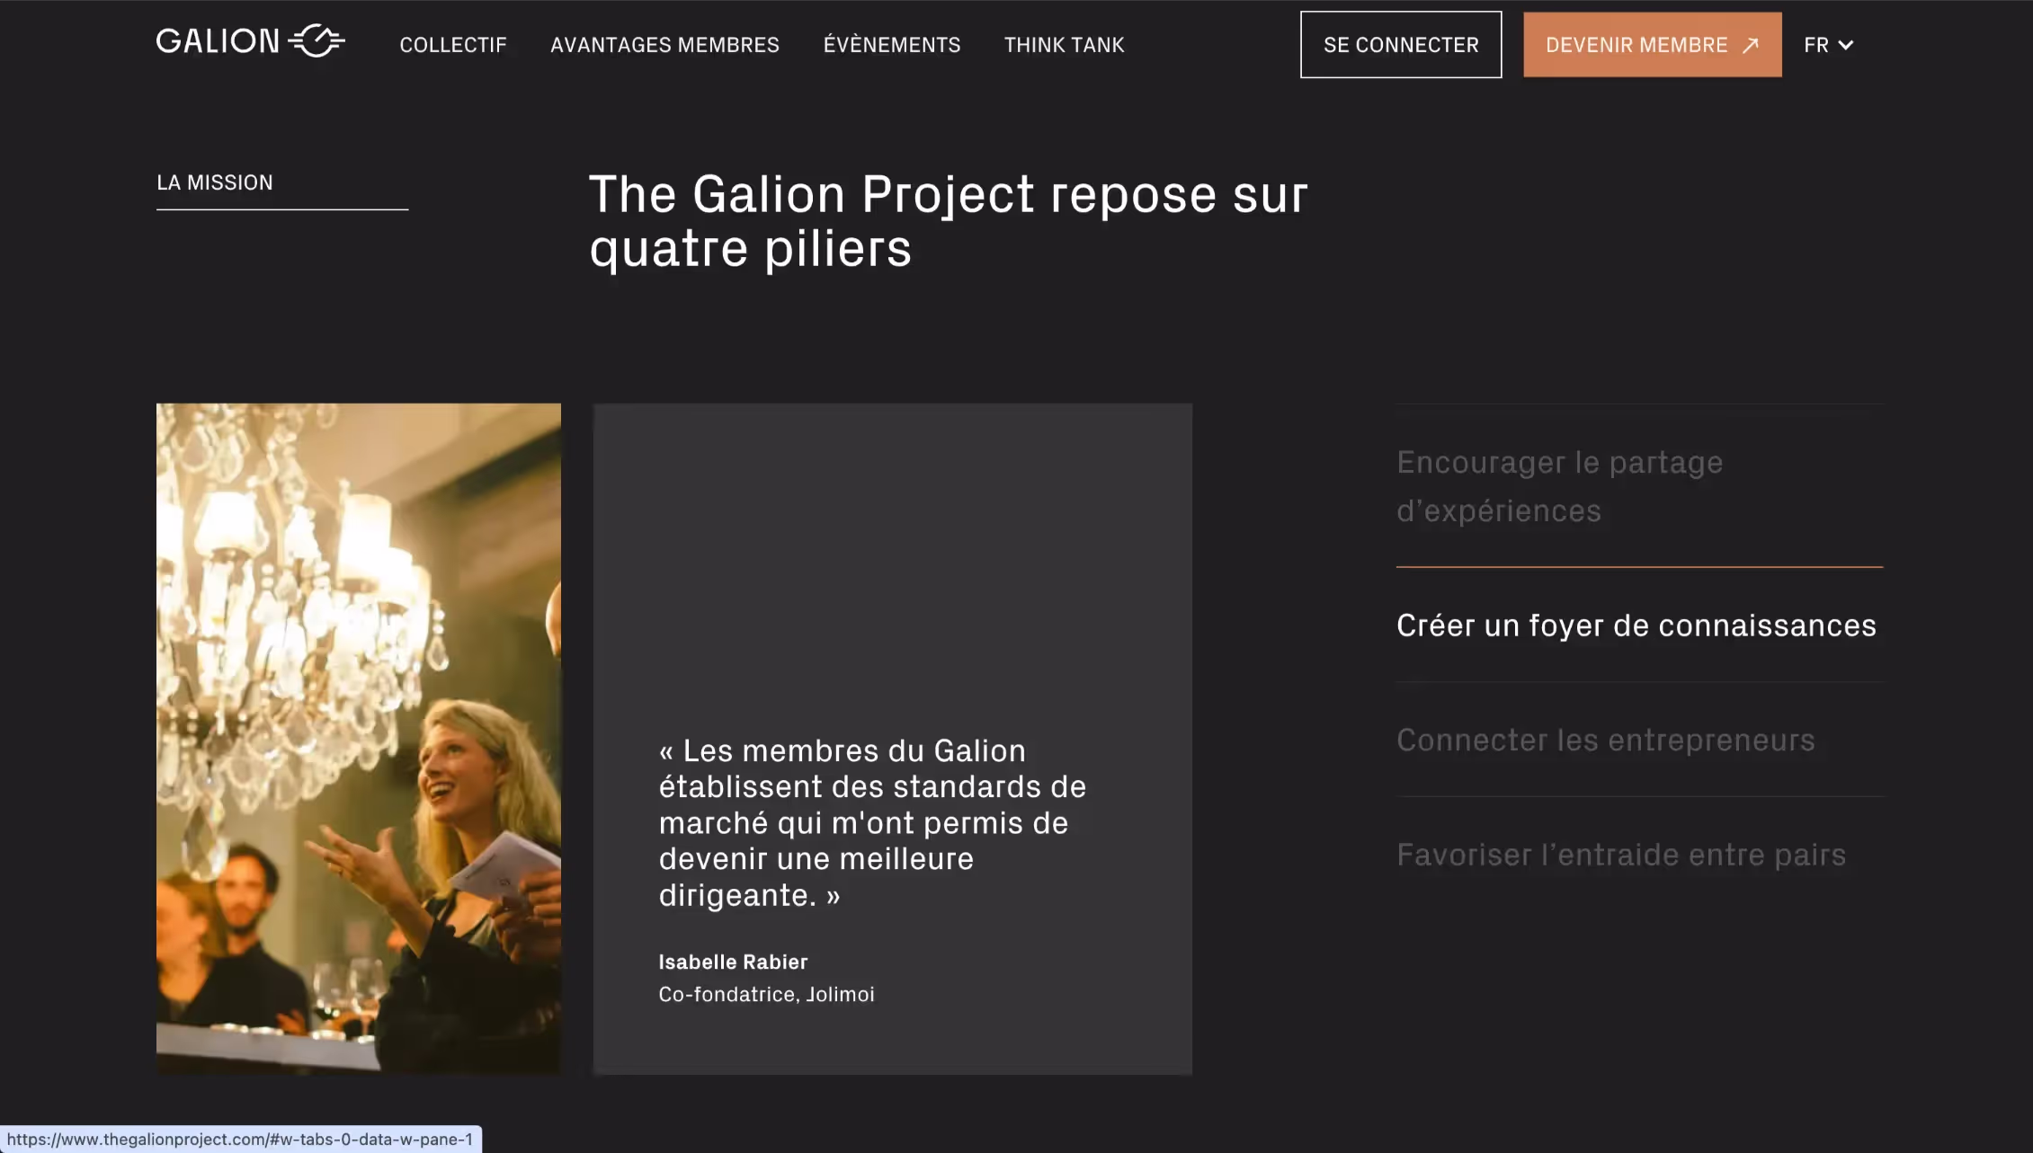Click the arrow icon in Devenir Membre
Screen dimensions: 2033x1153
1750,45
